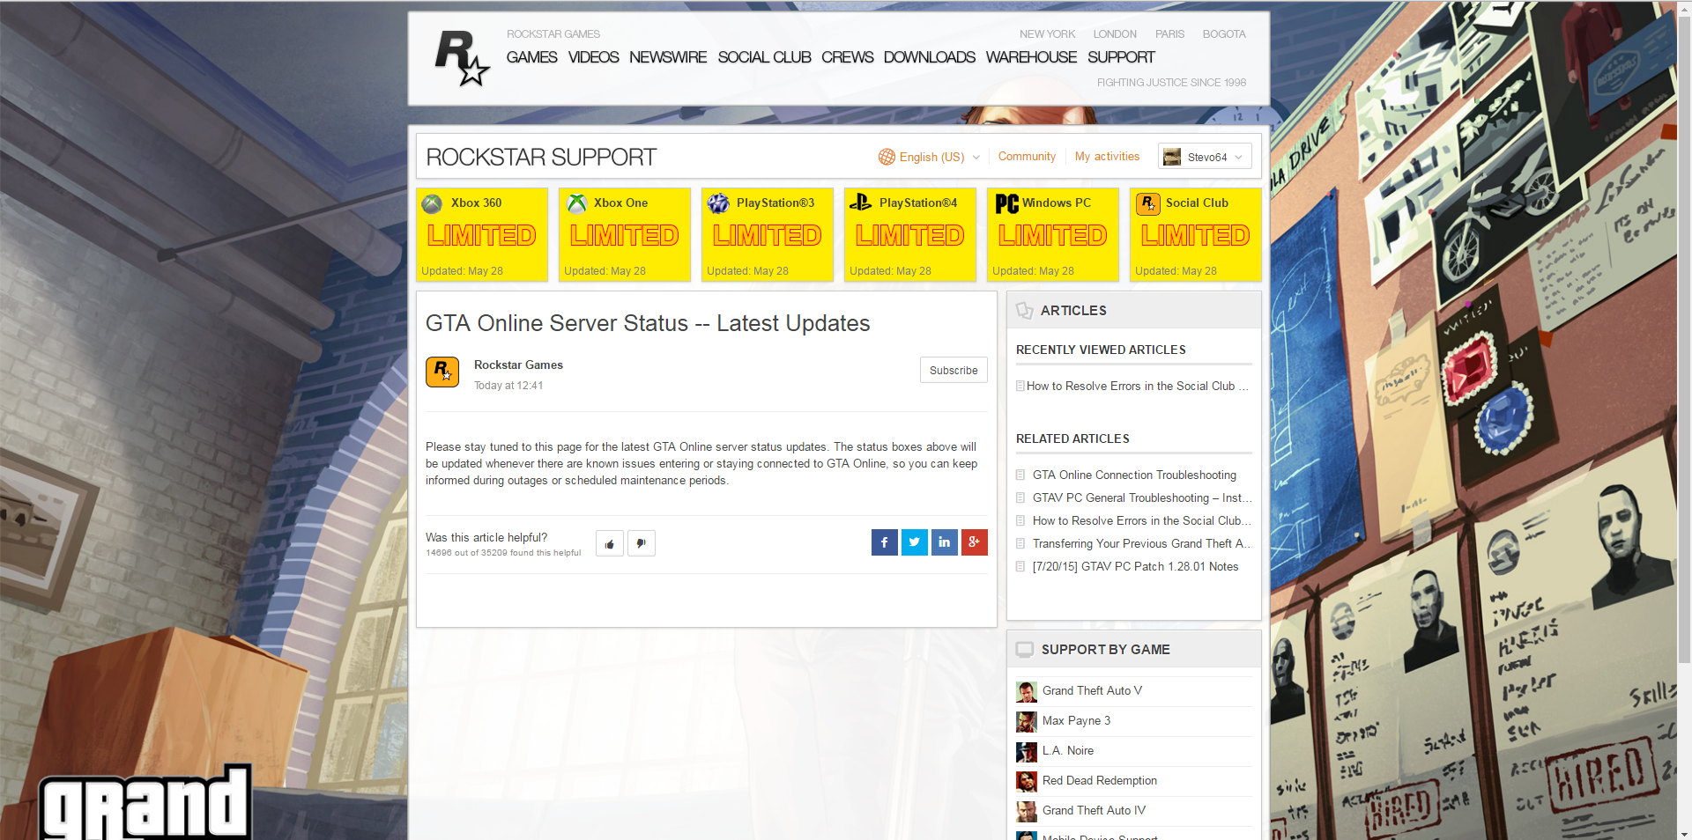This screenshot has height=840, width=1692.
Task: Click the Social Club status icon
Action: click(x=1148, y=203)
